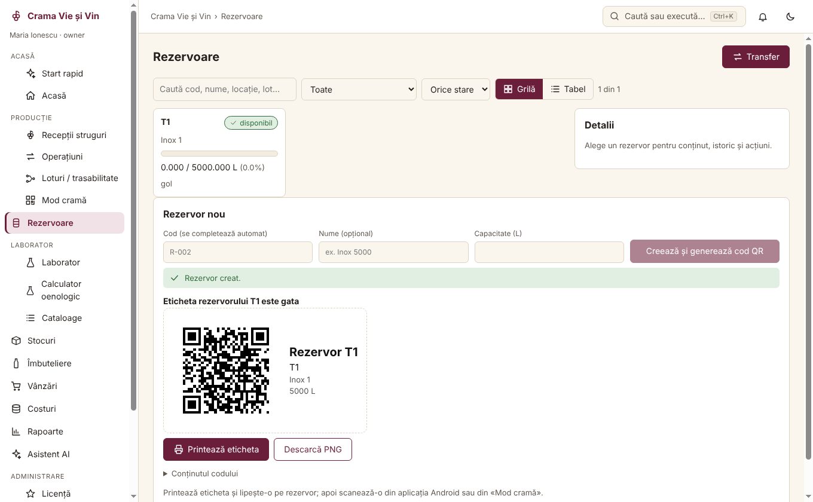The image size is (813, 502).
Task: Click the database icon beside Rezervoare
Action: pyautogui.click(x=16, y=223)
